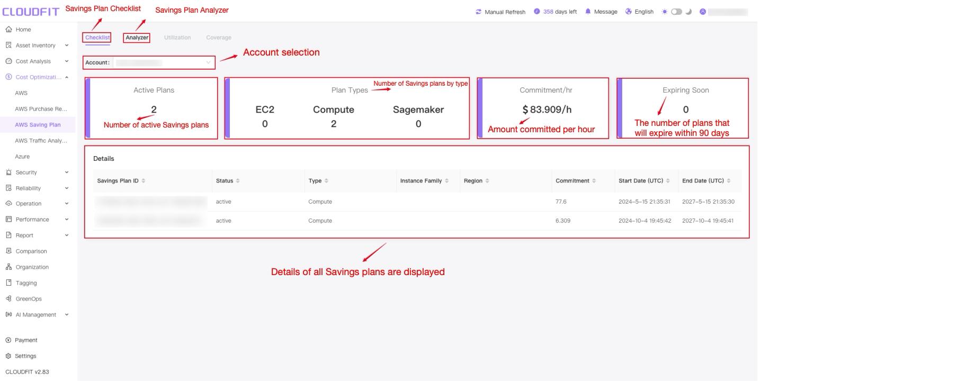This screenshot has height=382, width=967.
Task: Click the Cost Analysis icon
Action: click(8, 61)
